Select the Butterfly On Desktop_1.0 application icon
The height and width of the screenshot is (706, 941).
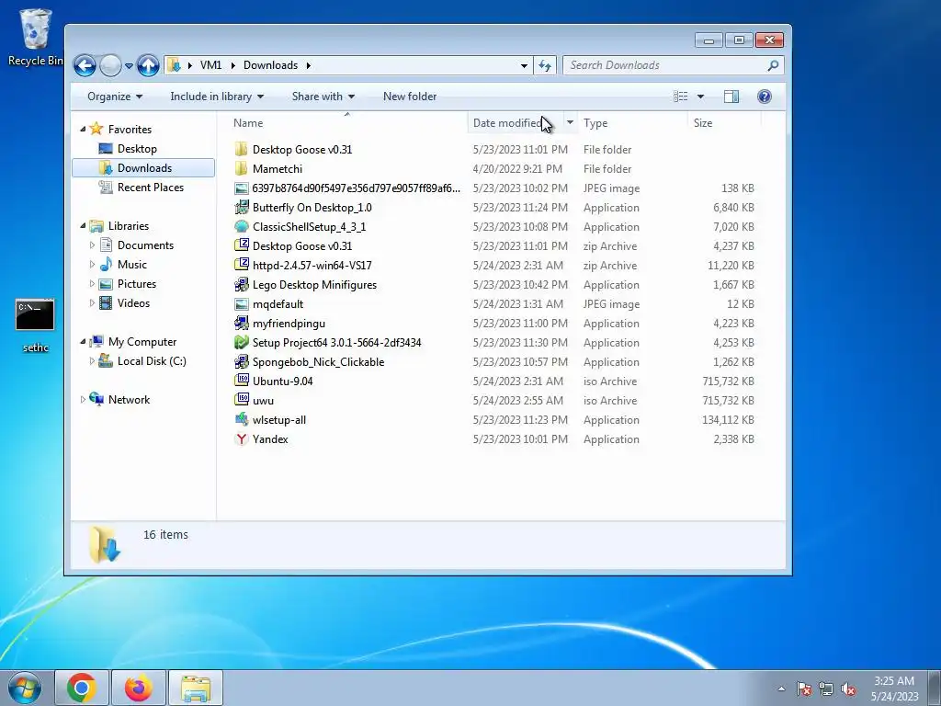(x=242, y=208)
